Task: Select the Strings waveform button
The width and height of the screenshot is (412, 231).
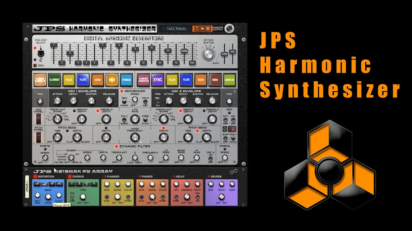Action: (x=126, y=80)
